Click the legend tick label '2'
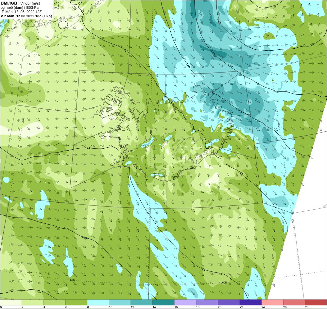The width and height of the screenshot is (327, 309). 23,307
